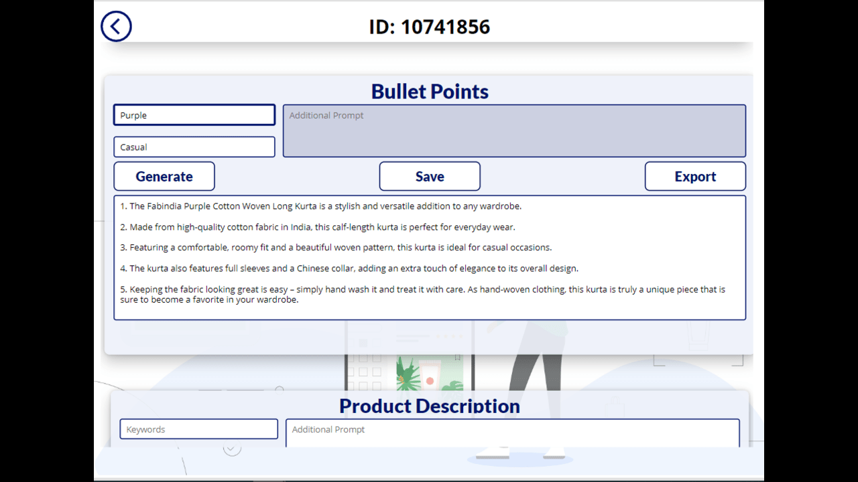Viewport: 858px width, 482px height.
Task: Click bullet 2 about high-quality cotton fabric
Action: coord(318,227)
